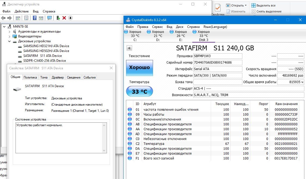Open the Сервис menu in CrystalDiskInfo
The image size is (306, 179).
click(x=157, y=27)
